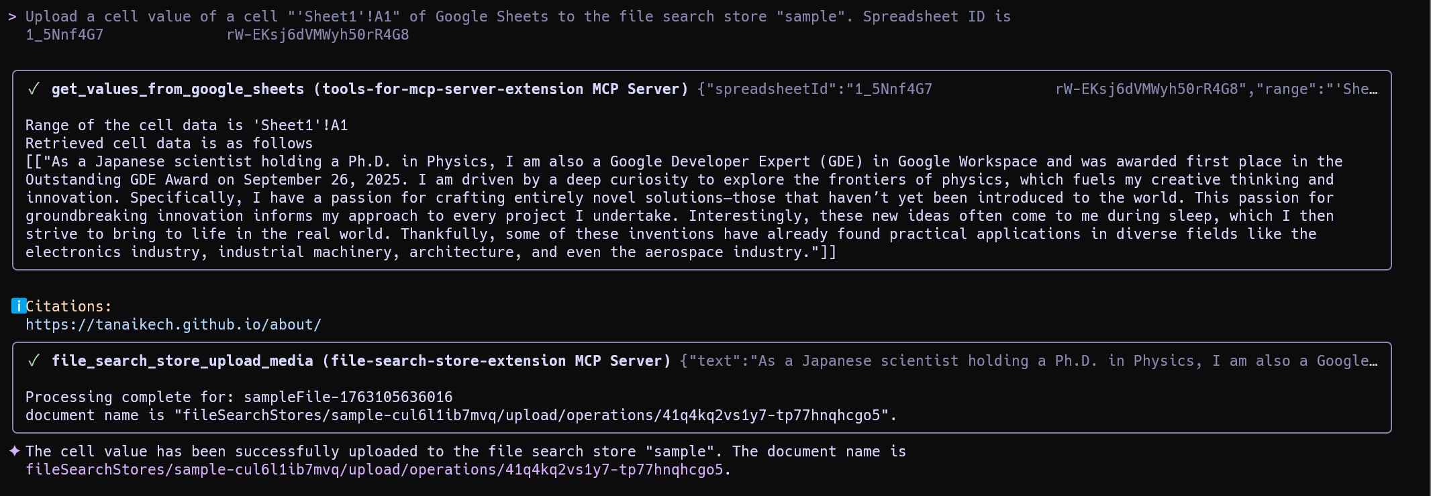Click the sparkle icon before the final response
Image resolution: width=1431 pixels, height=496 pixels.
pos(15,451)
